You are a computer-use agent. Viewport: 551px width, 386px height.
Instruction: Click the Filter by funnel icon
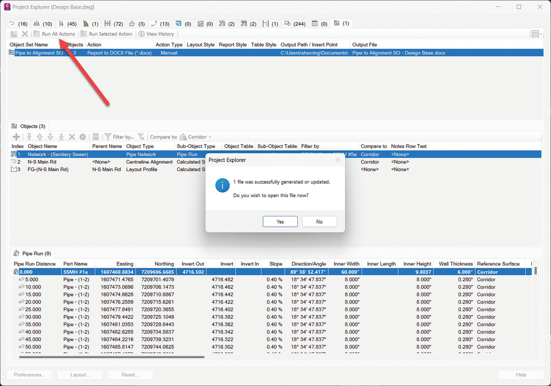pyautogui.click(x=108, y=137)
